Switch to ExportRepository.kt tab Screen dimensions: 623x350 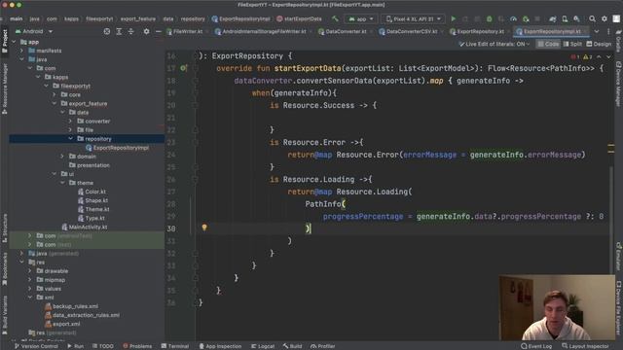pyautogui.click(x=477, y=31)
